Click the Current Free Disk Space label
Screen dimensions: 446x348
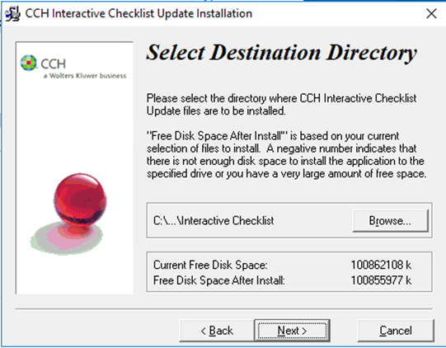pyautogui.click(x=210, y=265)
